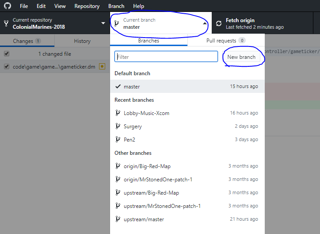This screenshot has width=320, height=234.
Task: Select the master default branch row
Action: [x=187, y=86]
